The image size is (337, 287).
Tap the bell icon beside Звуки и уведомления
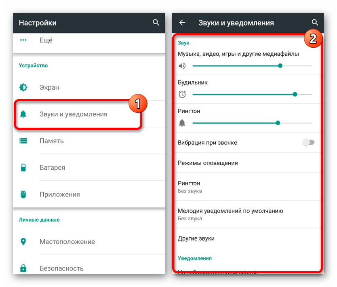(x=23, y=114)
